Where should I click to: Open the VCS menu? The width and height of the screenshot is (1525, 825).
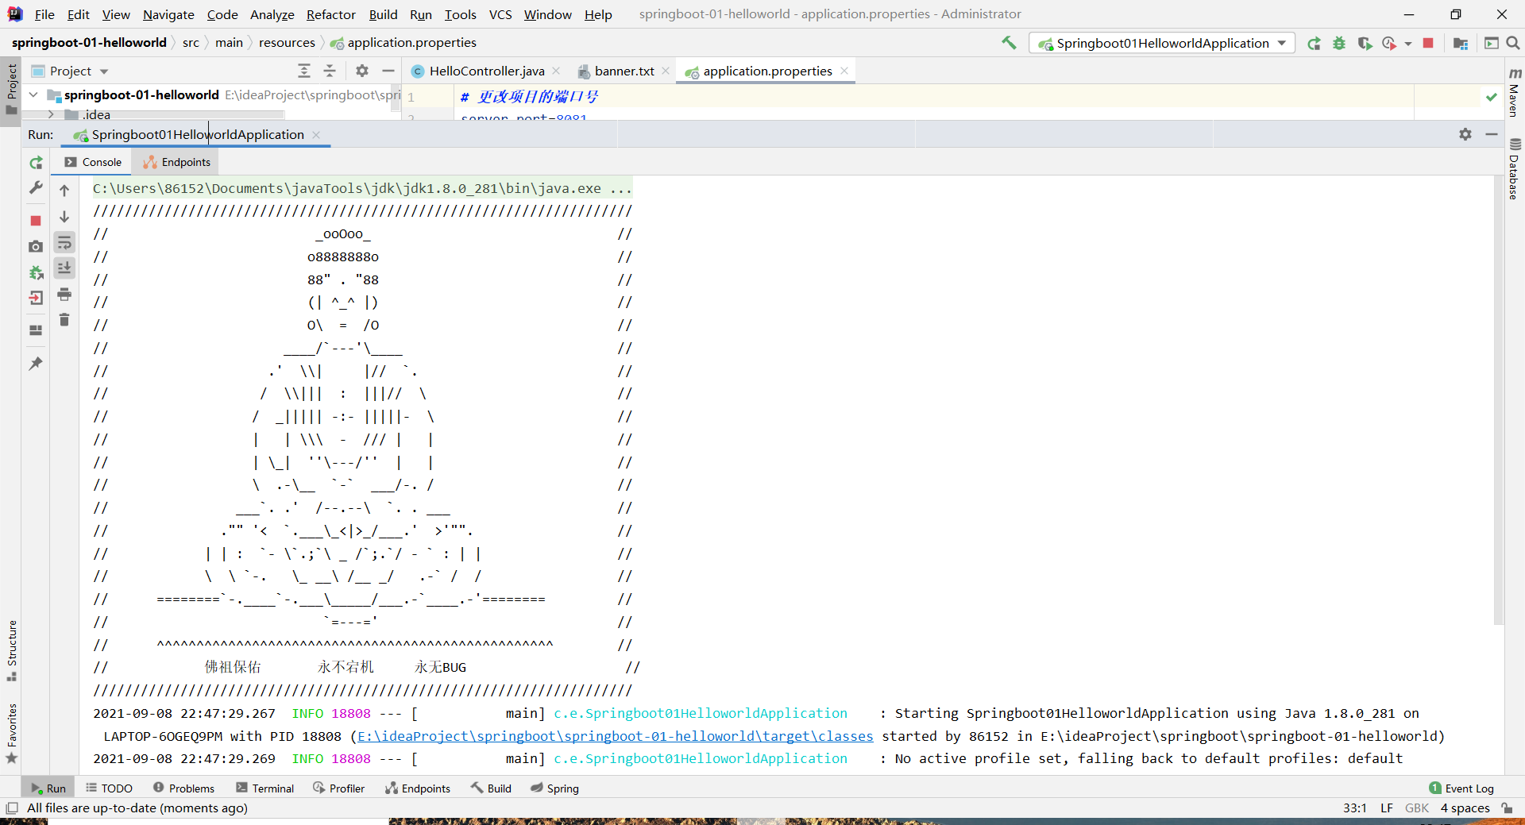coord(500,14)
